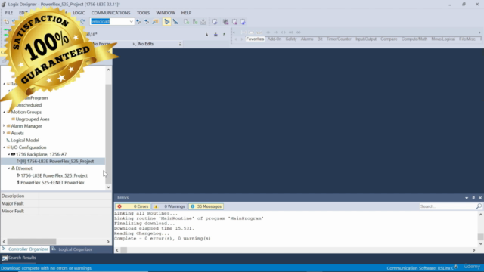
Task: Open the WINDOW menu
Action: point(166,13)
